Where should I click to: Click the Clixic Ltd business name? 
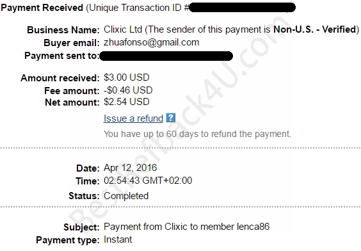(123, 29)
